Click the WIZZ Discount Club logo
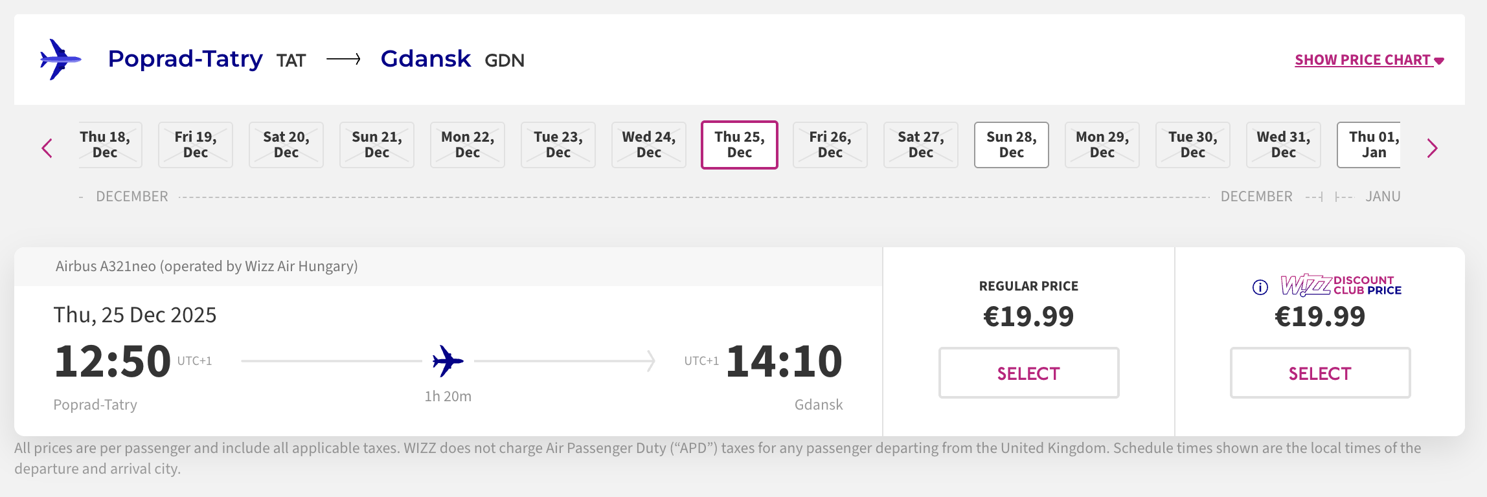Image resolution: width=1487 pixels, height=497 pixels. click(1341, 285)
